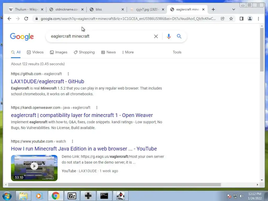
Task: Click the scroll up arrow
Action: click(x=262, y=26)
